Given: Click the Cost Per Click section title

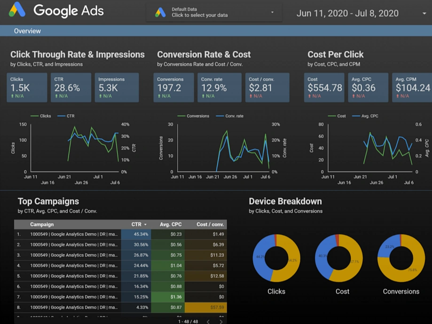Looking at the screenshot, I should click(x=336, y=55).
